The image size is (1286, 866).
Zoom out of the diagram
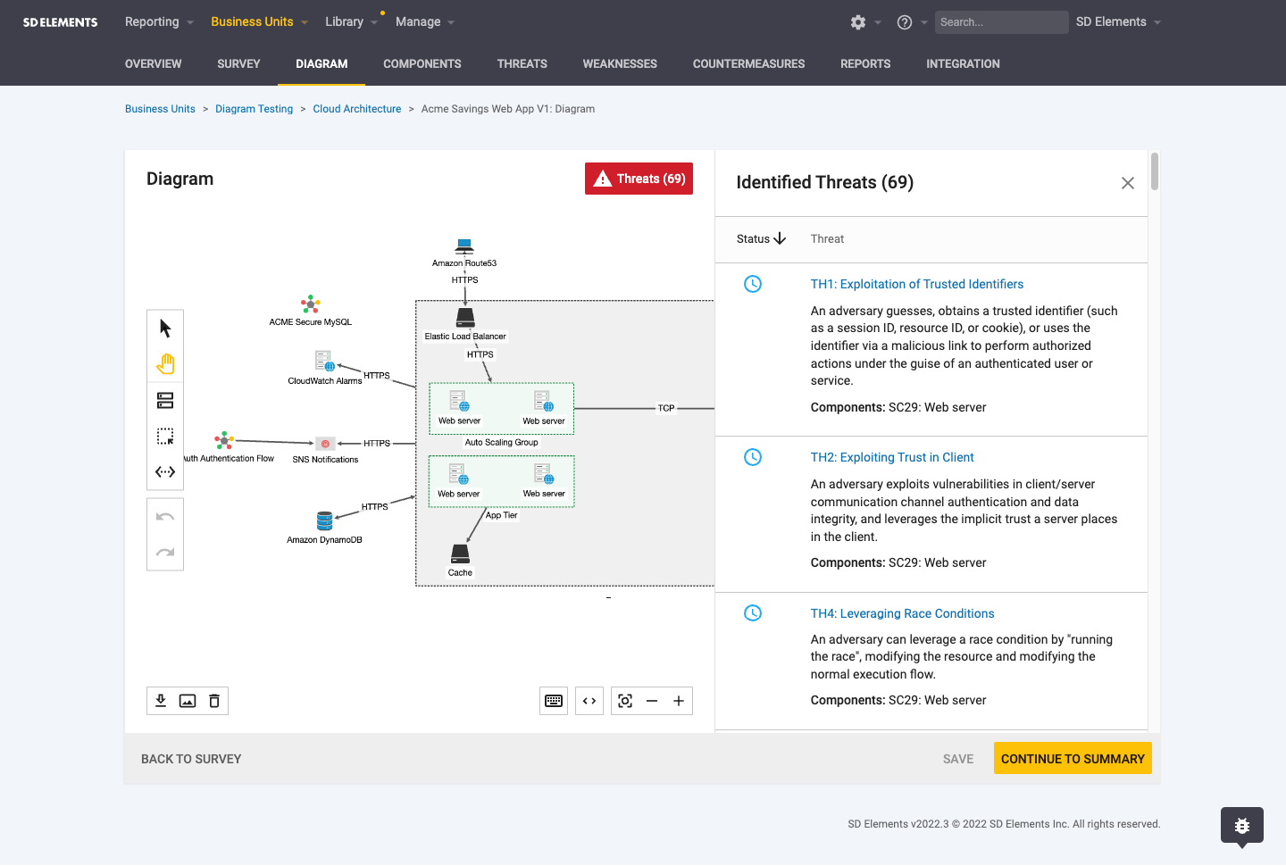652,701
